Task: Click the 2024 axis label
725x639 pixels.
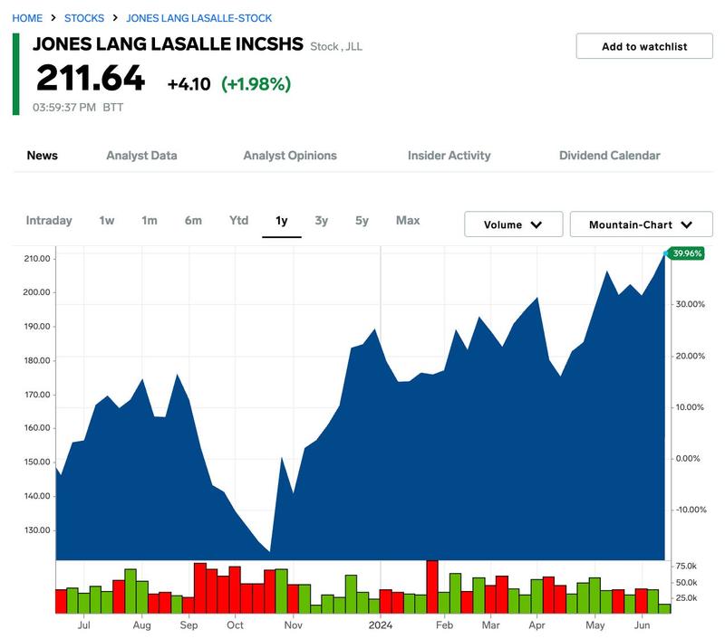Action: pyautogui.click(x=381, y=625)
